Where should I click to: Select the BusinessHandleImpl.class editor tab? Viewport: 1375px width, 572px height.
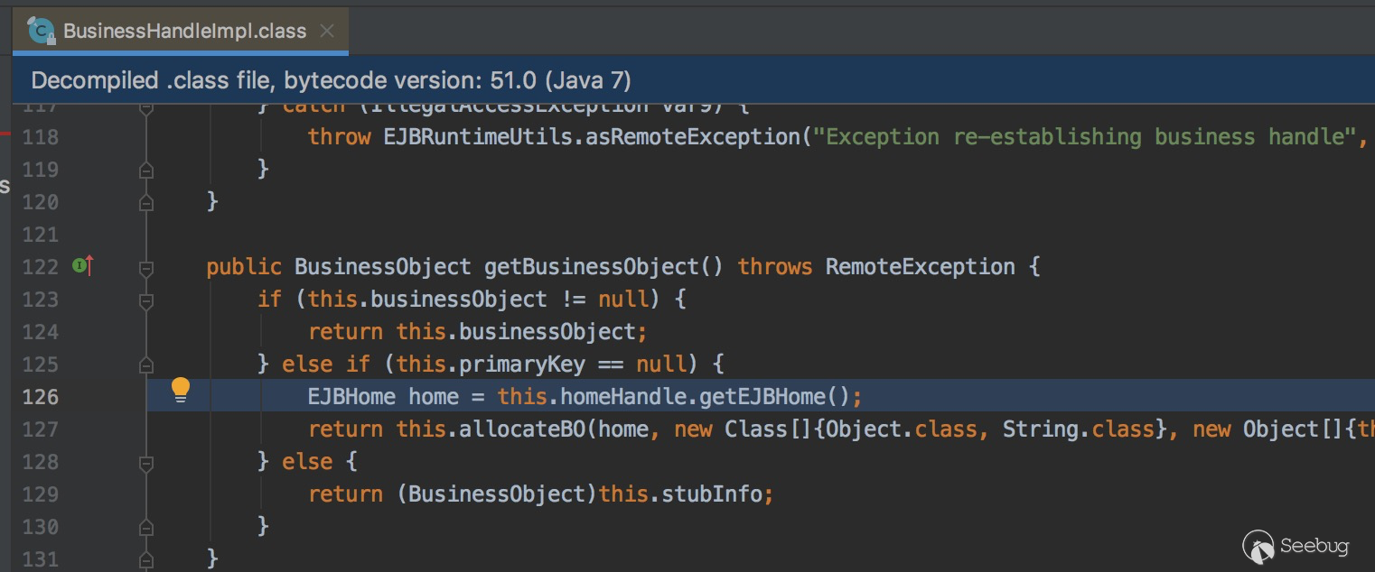[x=184, y=31]
